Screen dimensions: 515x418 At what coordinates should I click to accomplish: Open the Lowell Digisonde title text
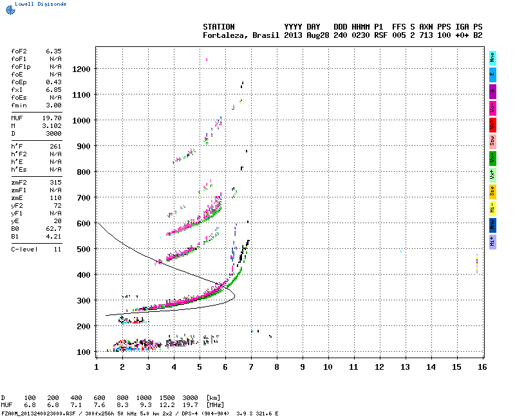(x=41, y=4)
